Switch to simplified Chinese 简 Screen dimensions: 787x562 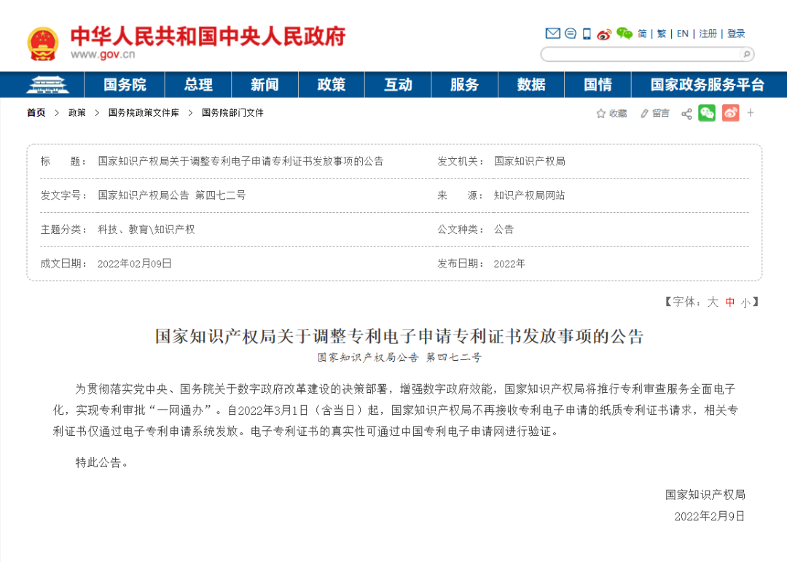(642, 34)
